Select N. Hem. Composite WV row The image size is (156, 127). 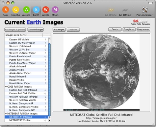tap(26, 110)
